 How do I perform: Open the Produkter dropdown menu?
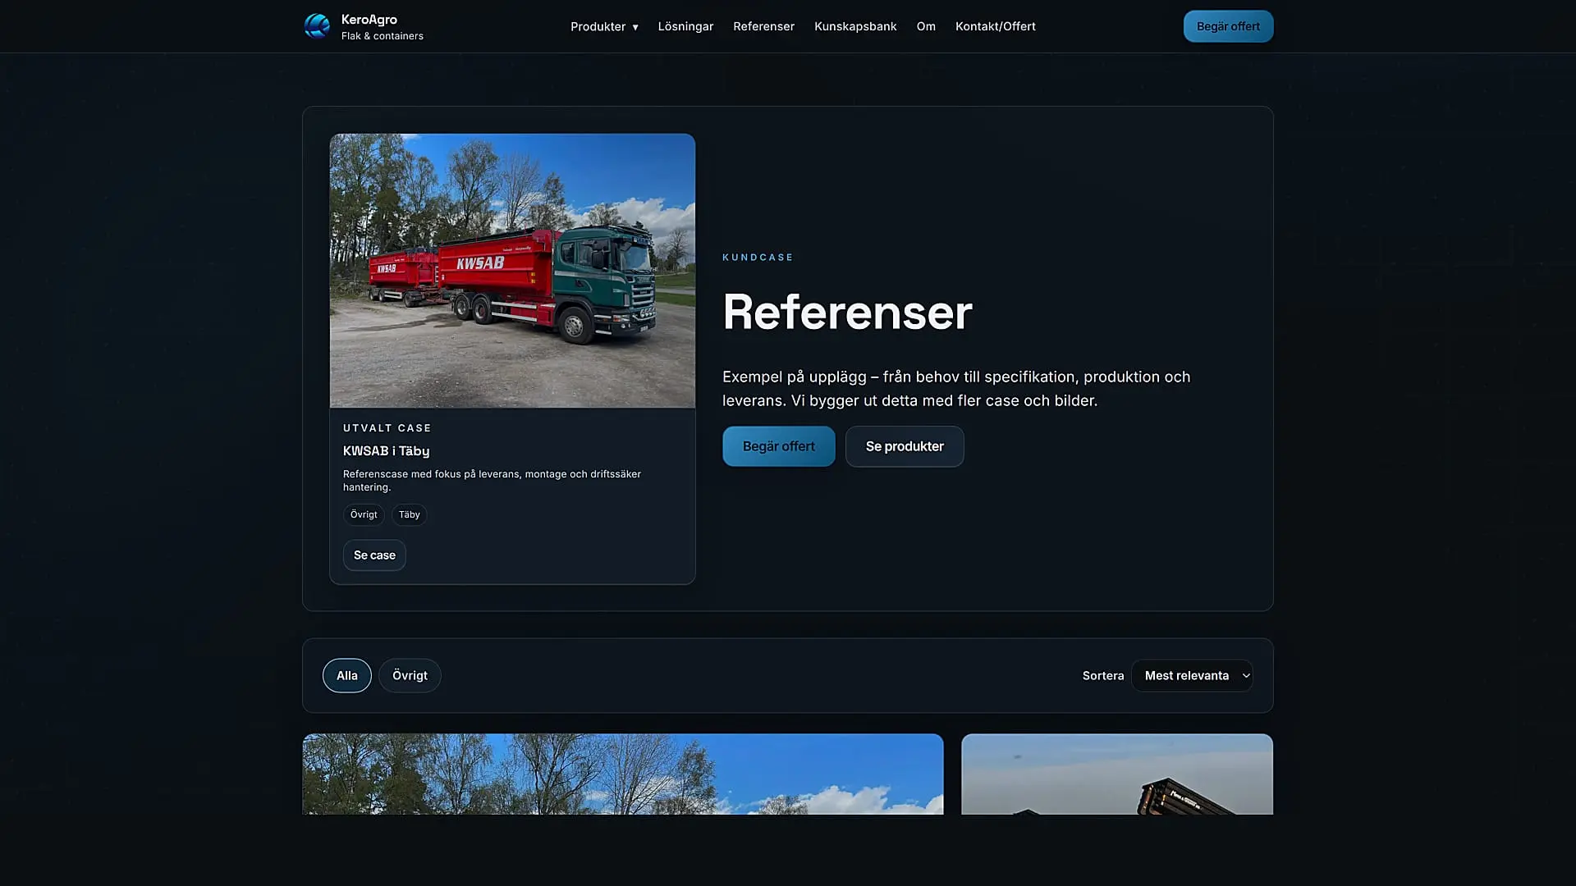coord(604,26)
